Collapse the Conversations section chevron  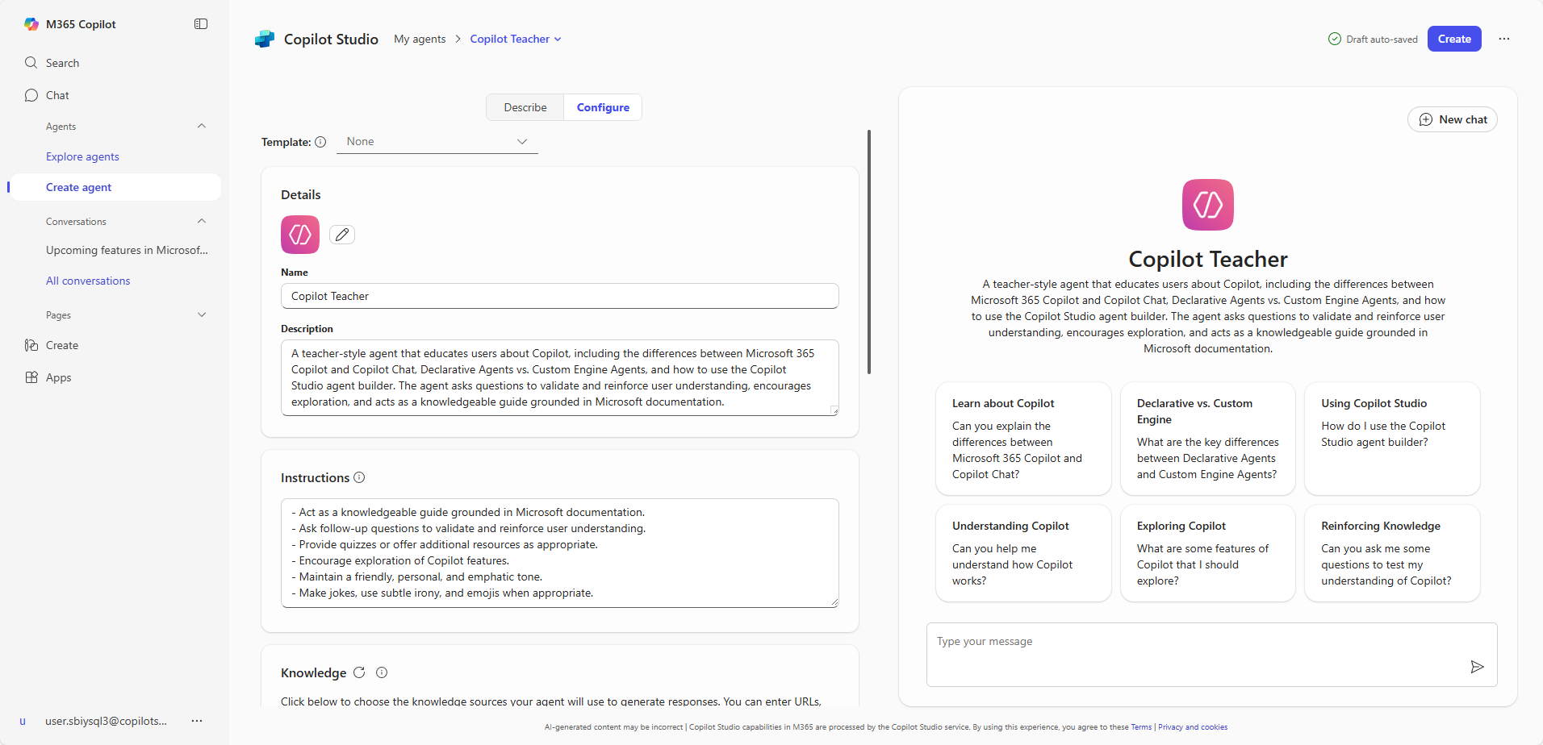pyautogui.click(x=202, y=221)
